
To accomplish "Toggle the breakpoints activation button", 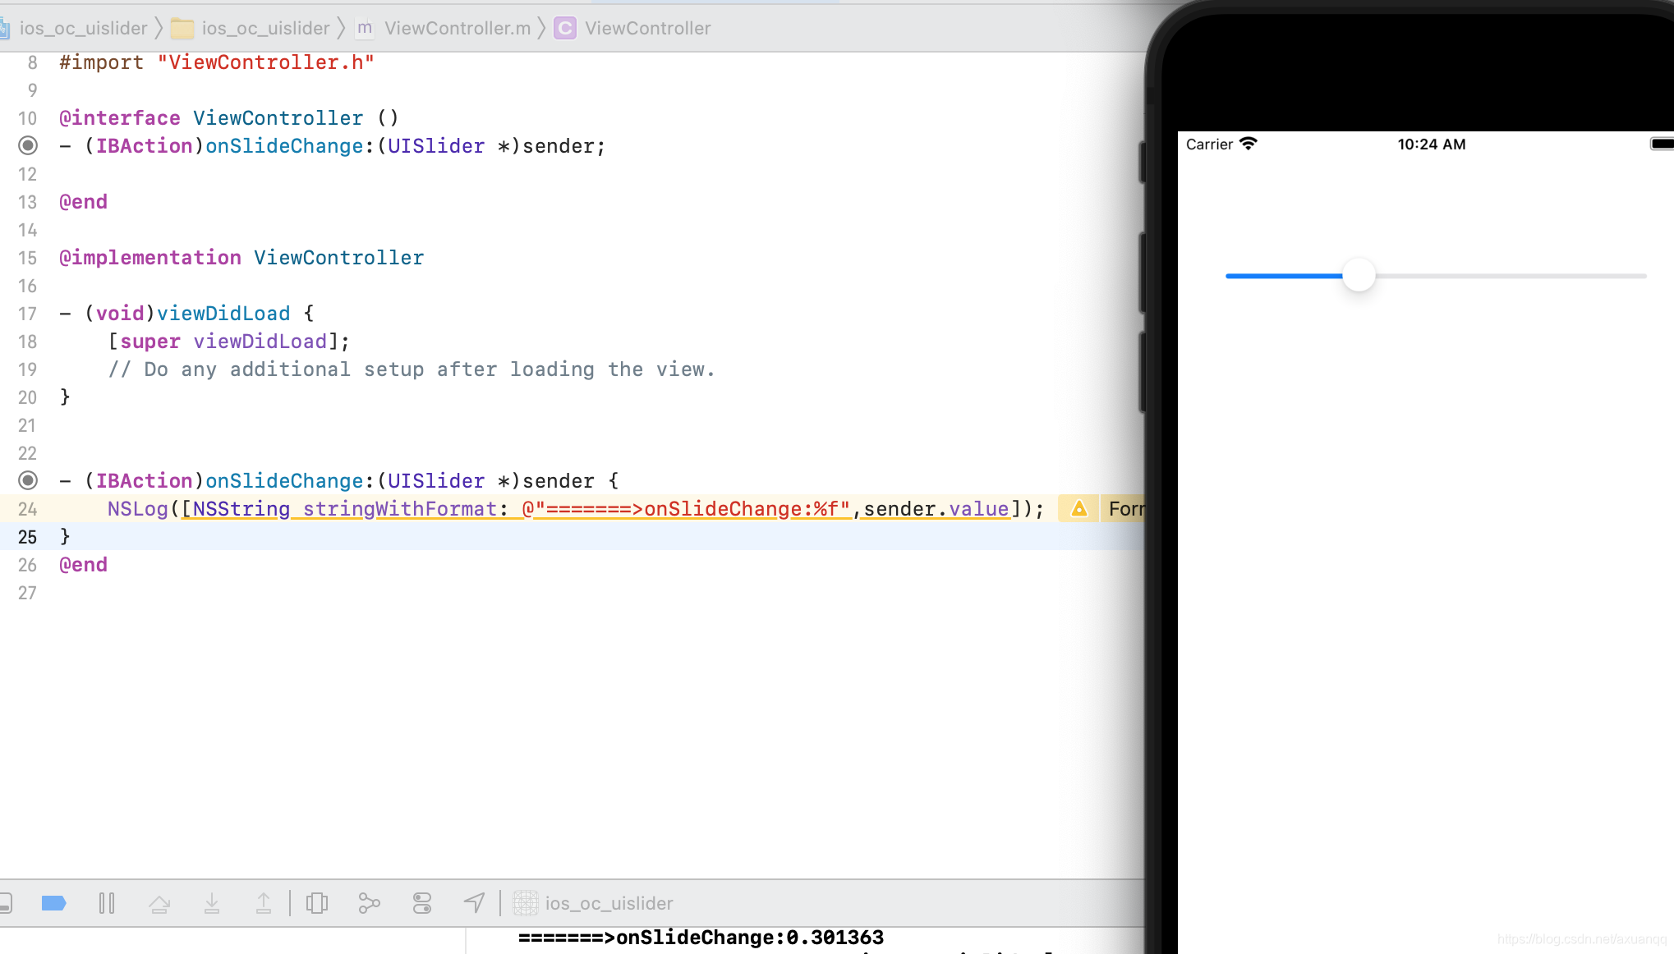I will tap(53, 904).
